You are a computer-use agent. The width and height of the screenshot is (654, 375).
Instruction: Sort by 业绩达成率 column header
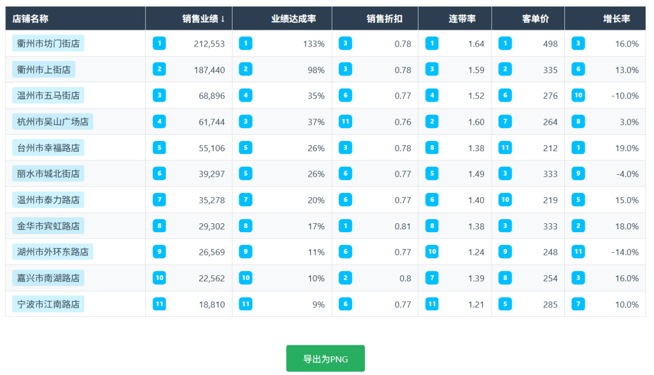(x=282, y=18)
